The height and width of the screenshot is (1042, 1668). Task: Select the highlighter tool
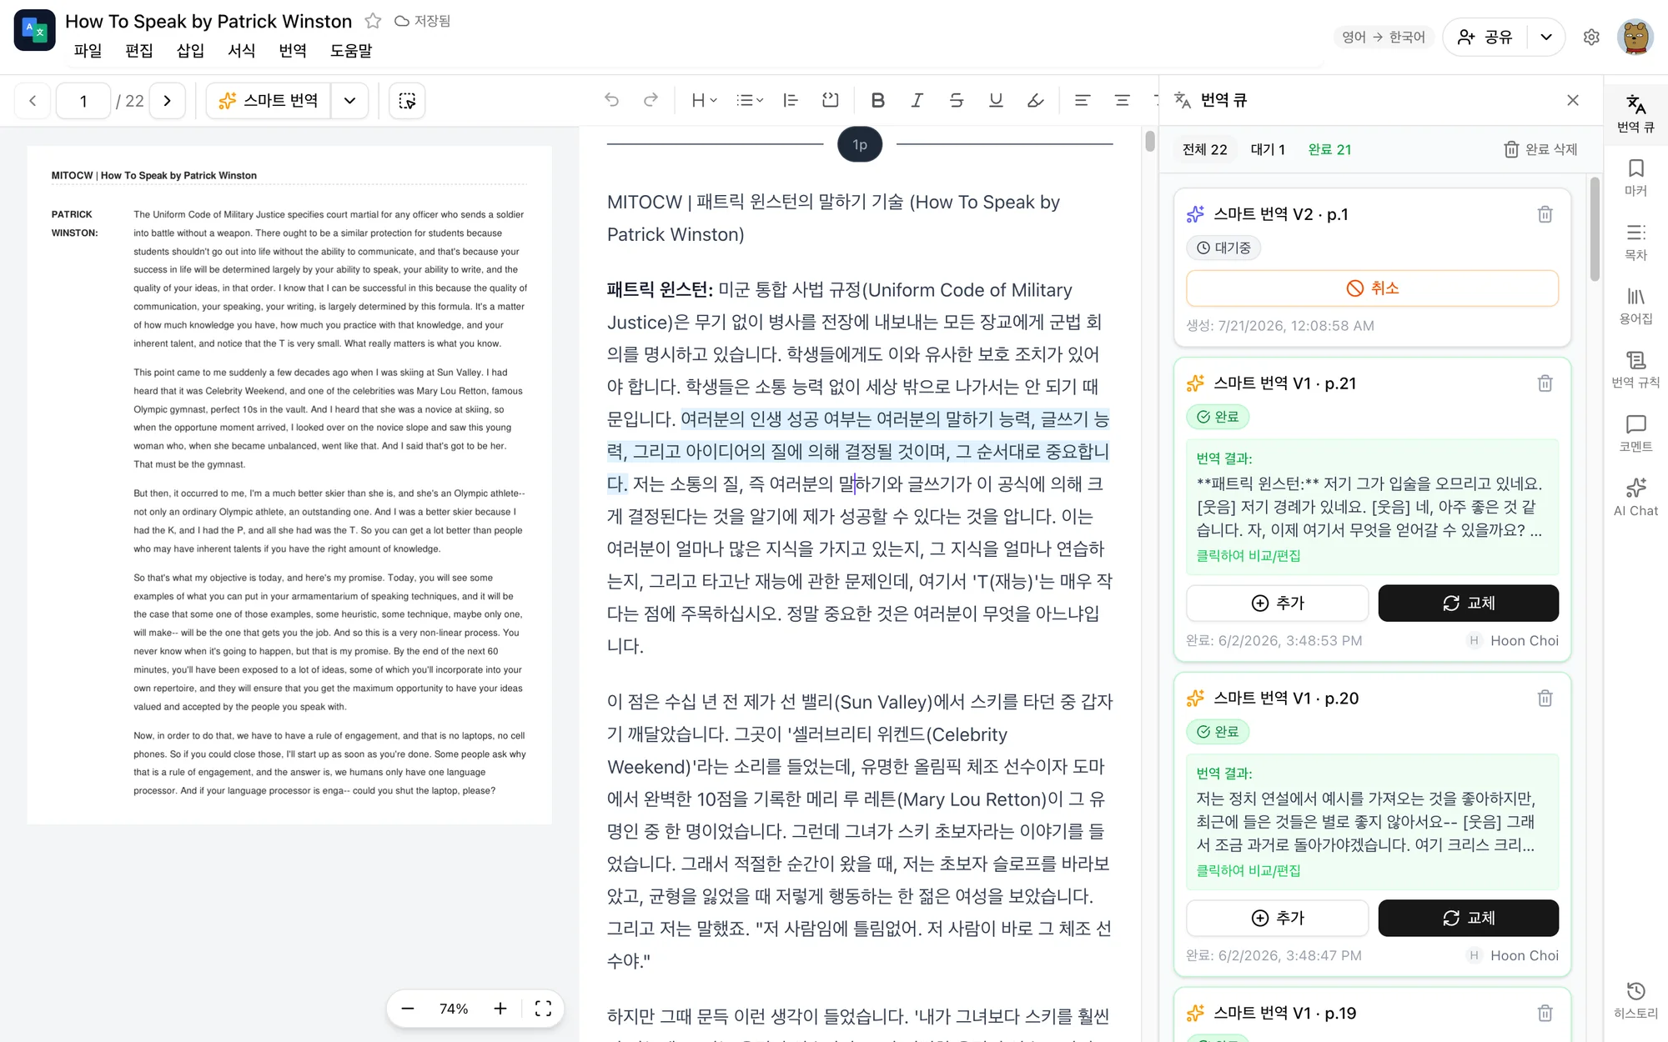pyautogui.click(x=1035, y=100)
